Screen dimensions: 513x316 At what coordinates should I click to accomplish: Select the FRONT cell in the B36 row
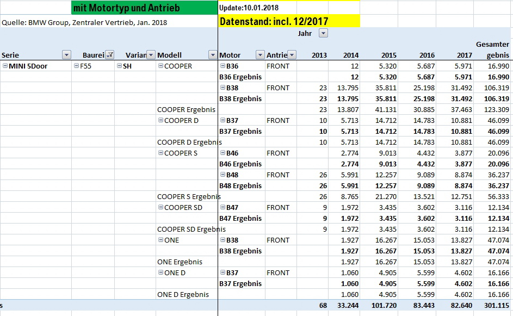pyautogui.click(x=278, y=66)
